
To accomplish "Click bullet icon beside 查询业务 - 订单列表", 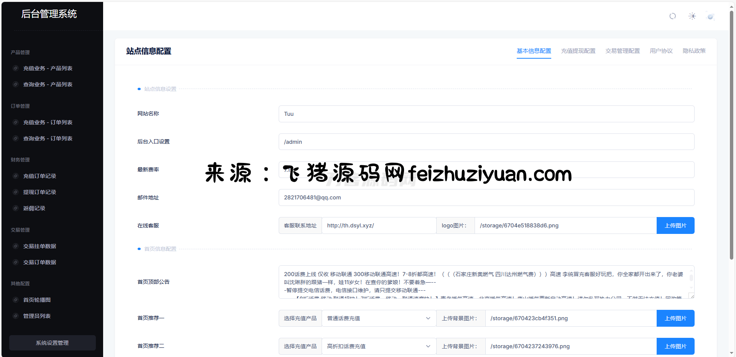I will (16, 138).
